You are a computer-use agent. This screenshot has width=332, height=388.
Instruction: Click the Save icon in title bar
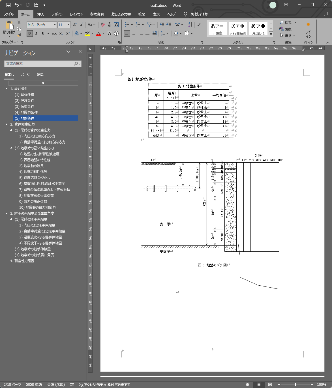pyautogui.click(x=8, y=5)
